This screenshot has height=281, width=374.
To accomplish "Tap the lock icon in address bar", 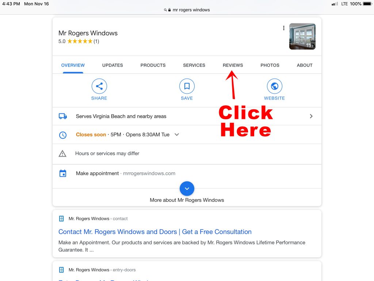I will click(169, 10).
